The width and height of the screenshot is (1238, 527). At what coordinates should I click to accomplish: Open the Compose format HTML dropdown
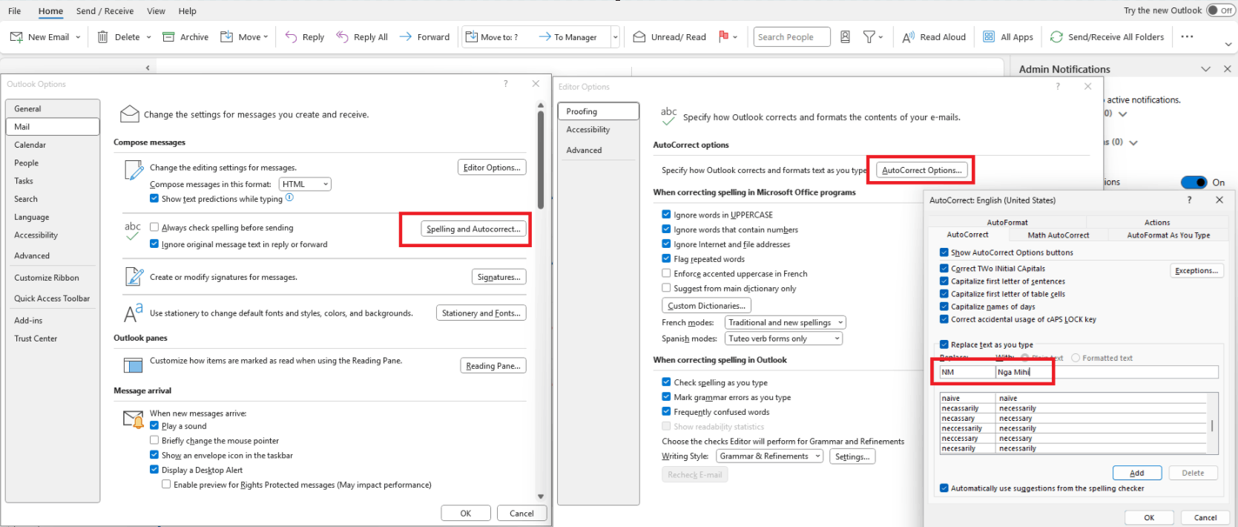click(x=305, y=184)
